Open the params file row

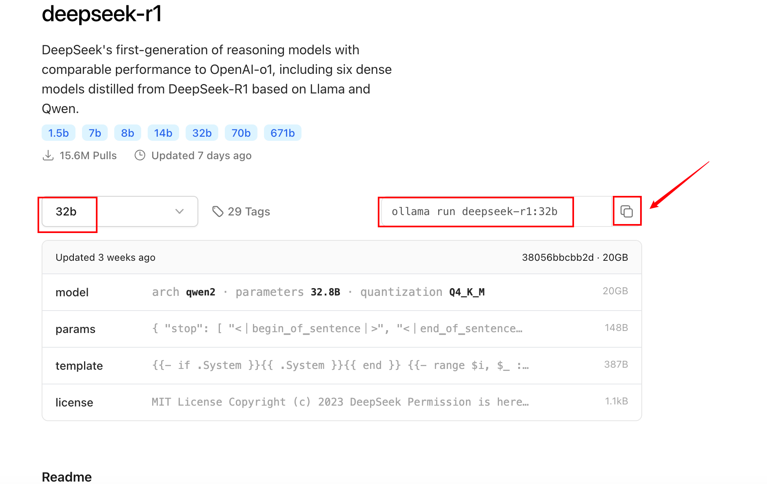(341, 329)
